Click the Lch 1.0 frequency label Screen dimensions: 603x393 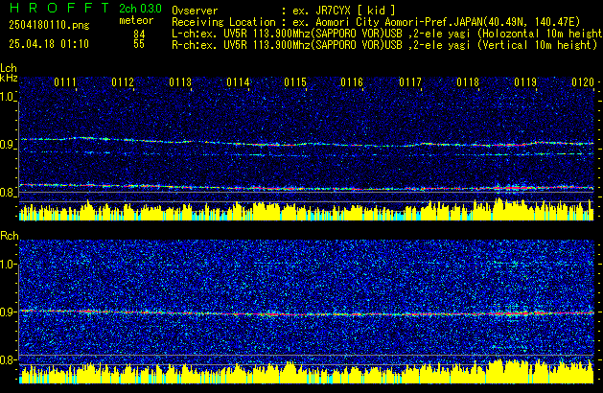[x=8, y=97]
